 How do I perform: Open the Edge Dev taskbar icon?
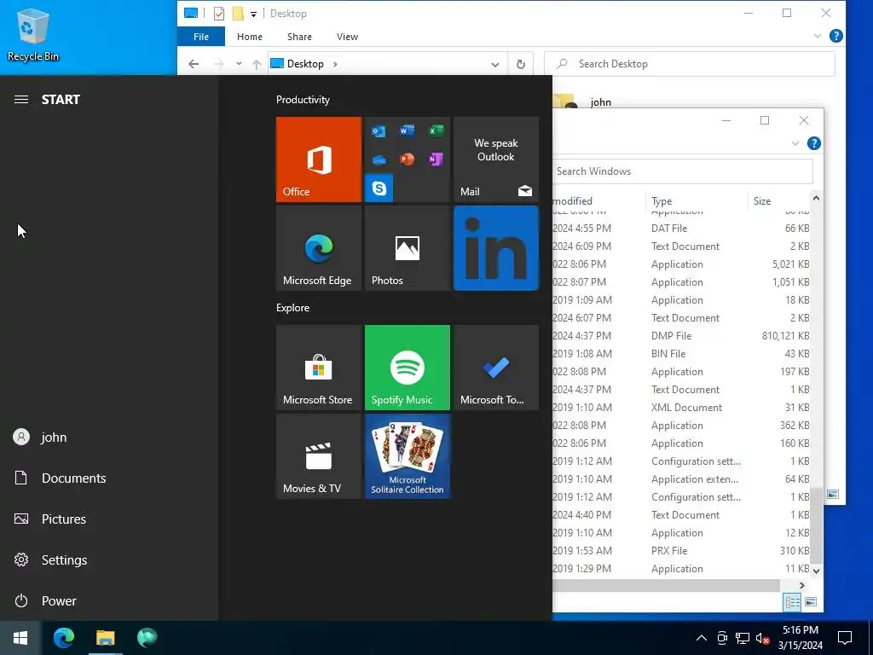[x=147, y=638]
